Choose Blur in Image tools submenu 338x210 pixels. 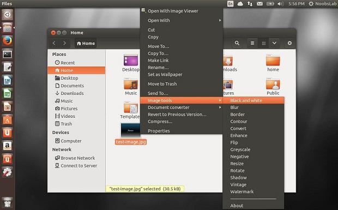click(x=253, y=107)
